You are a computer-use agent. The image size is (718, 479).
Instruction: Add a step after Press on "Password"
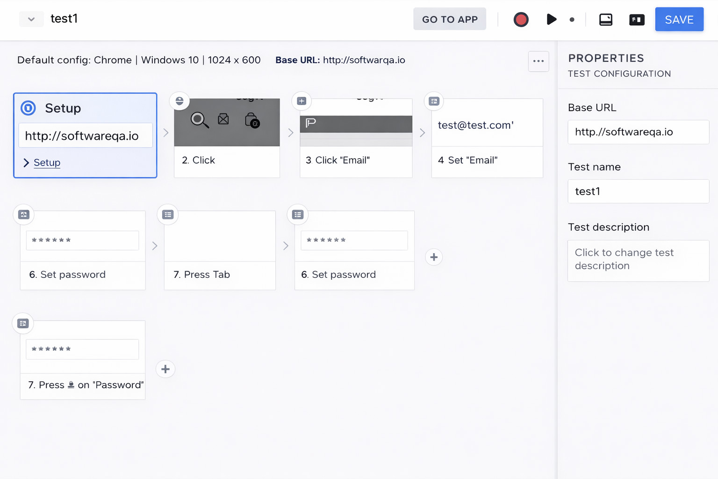coord(165,369)
